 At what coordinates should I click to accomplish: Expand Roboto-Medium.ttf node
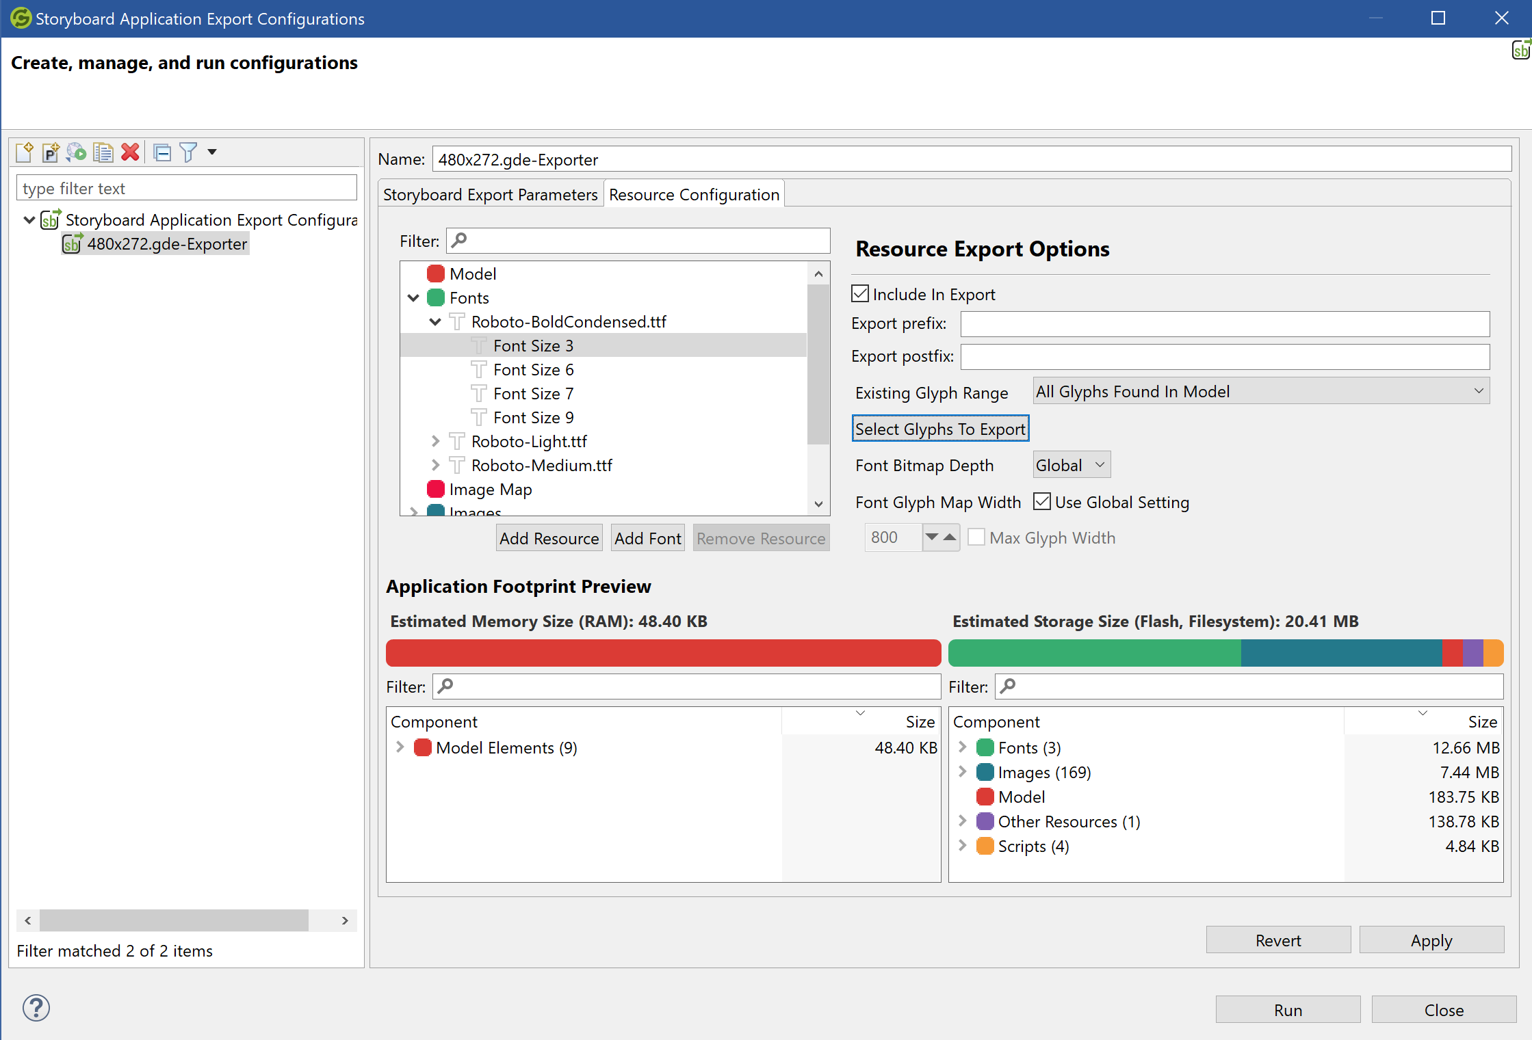[x=435, y=465]
